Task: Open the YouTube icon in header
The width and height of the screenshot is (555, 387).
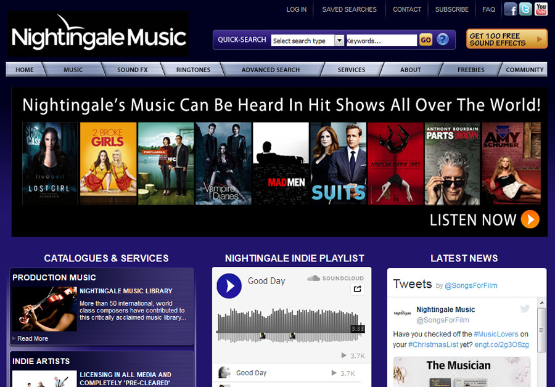Action: coord(541,9)
